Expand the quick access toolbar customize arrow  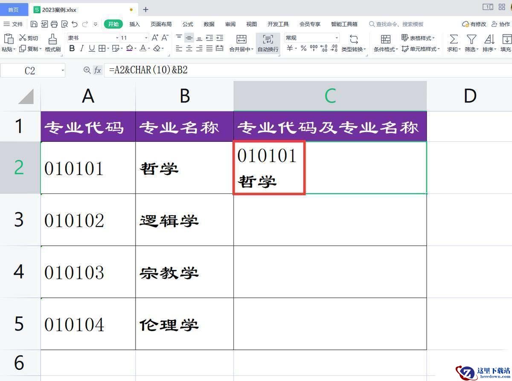tap(96, 24)
